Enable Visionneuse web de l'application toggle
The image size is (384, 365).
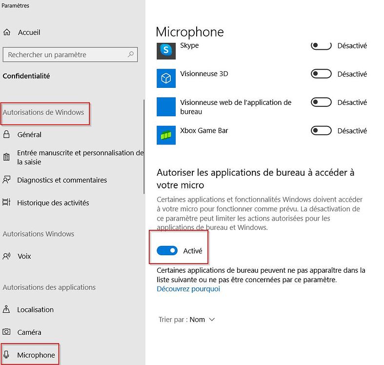tap(321, 102)
